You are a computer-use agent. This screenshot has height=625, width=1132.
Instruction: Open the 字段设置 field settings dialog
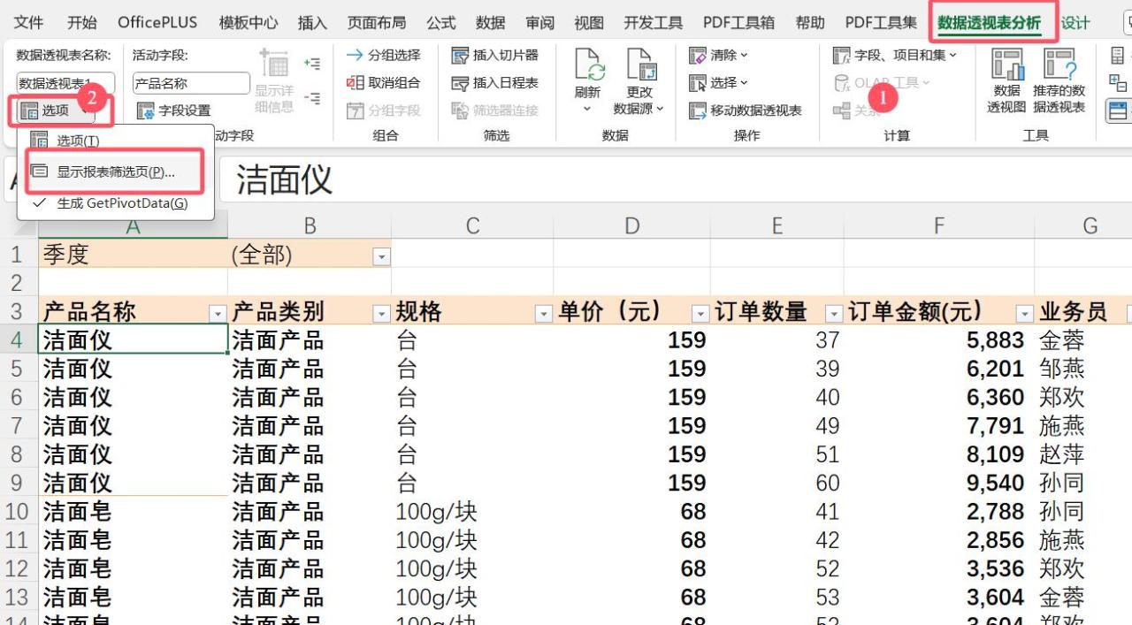tap(174, 111)
